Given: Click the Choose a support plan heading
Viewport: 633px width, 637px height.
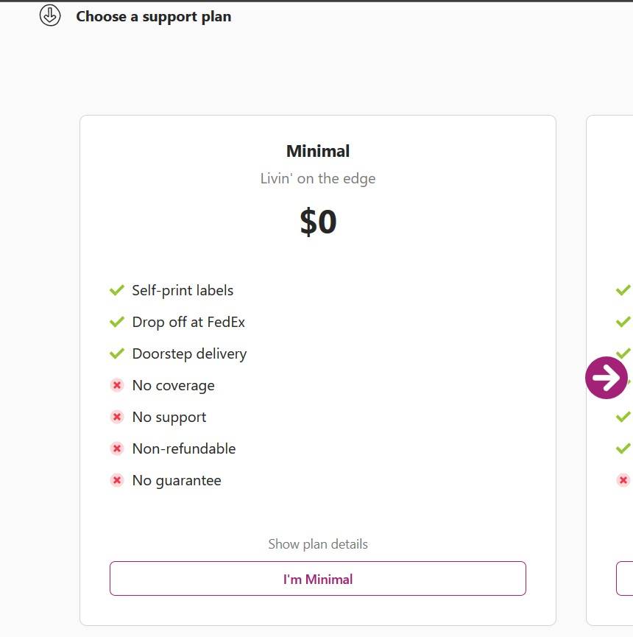Looking at the screenshot, I should [153, 16].
